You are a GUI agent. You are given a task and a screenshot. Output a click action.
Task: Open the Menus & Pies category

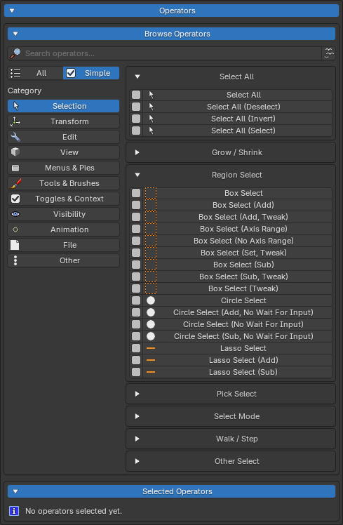pos(64,168)
